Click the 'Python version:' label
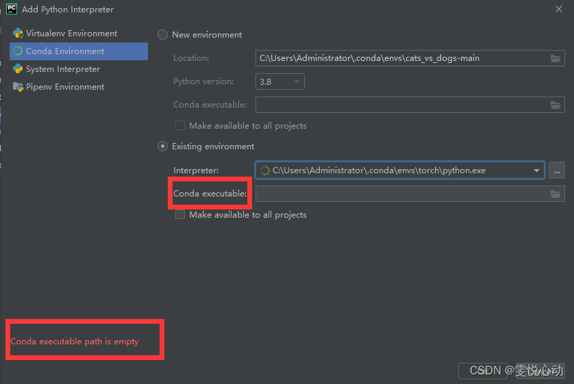Viewport: 574px width, 384px height. pyautogui.click(x=203, y=81)
